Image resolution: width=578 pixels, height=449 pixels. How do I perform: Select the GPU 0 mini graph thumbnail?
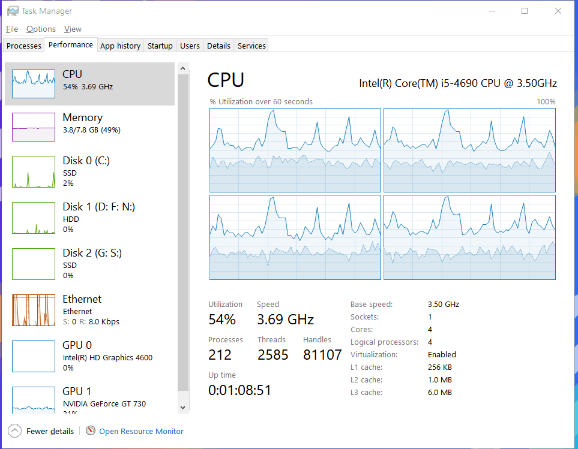[34, 356]
